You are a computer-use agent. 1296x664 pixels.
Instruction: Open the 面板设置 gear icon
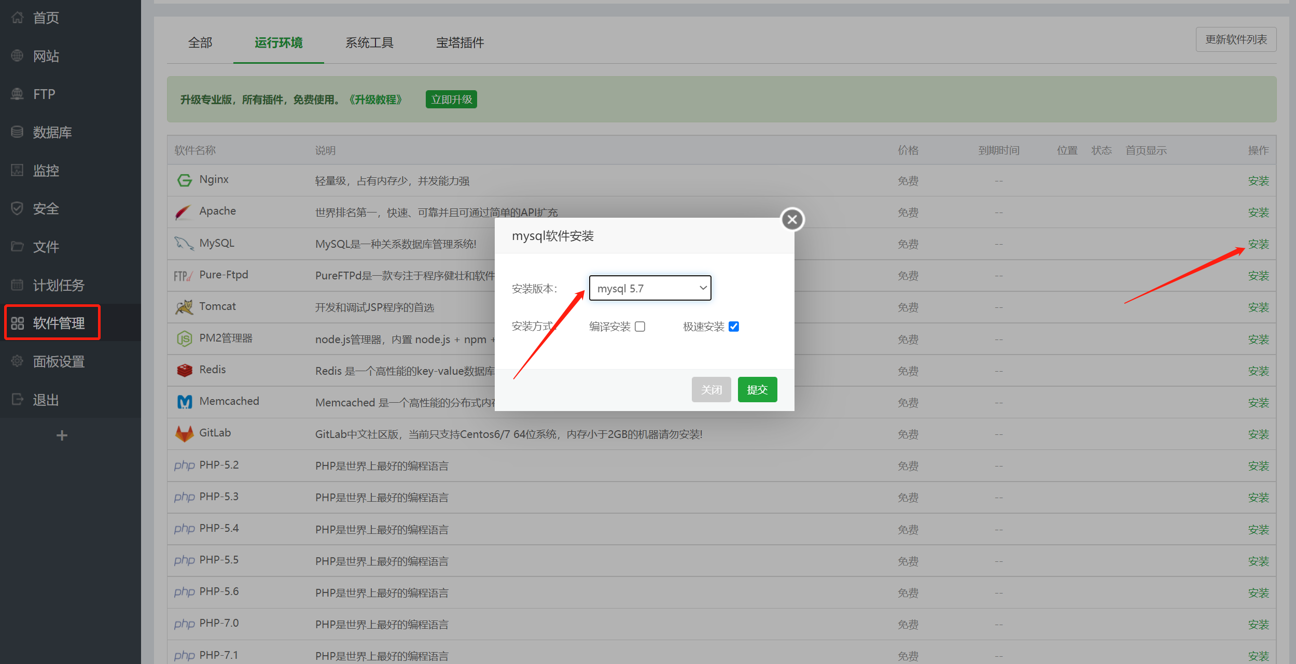17,361
